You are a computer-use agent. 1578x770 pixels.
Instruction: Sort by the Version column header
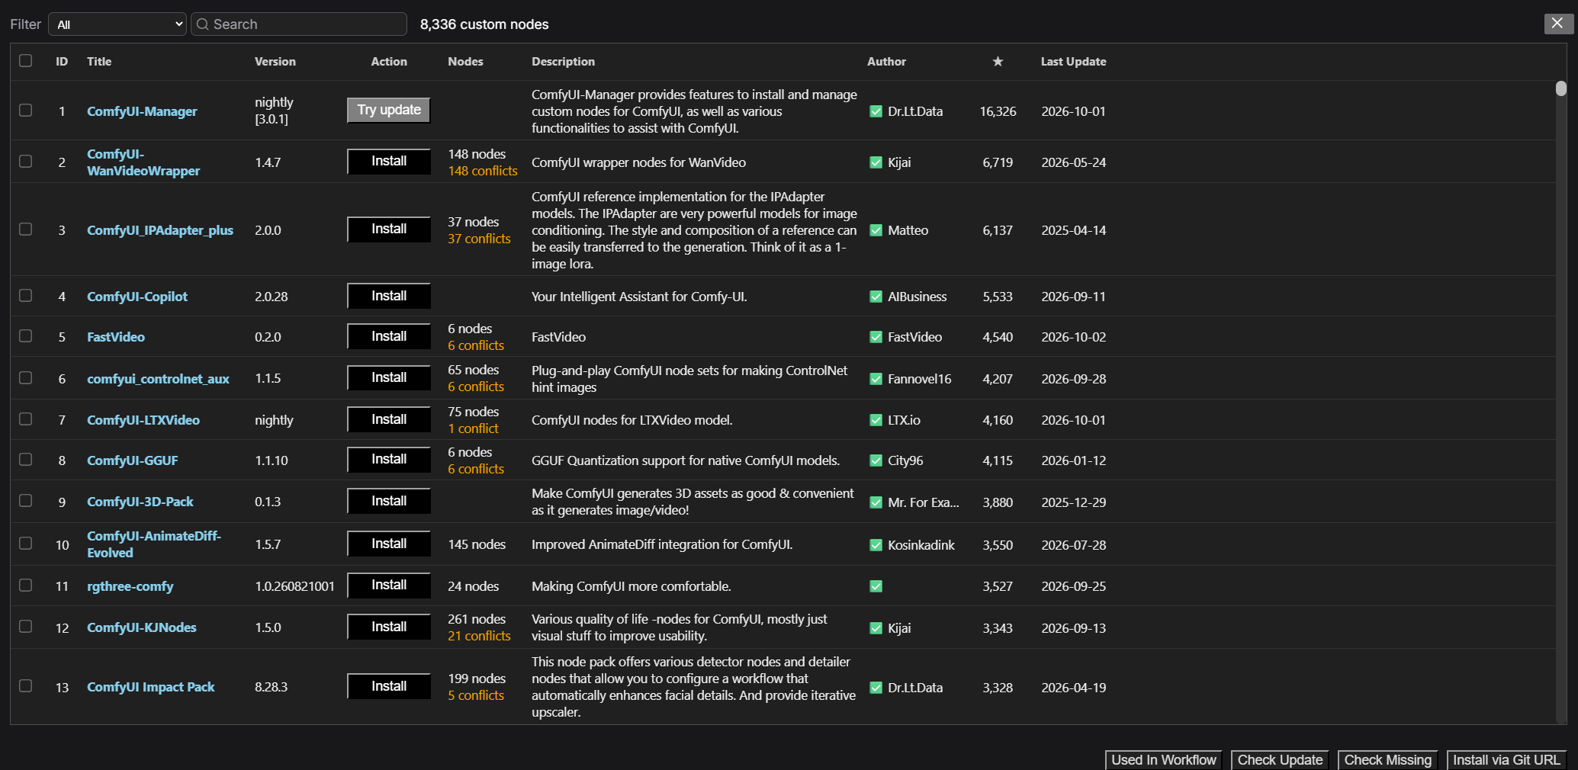pyautogui.click(x=275, y=62)
